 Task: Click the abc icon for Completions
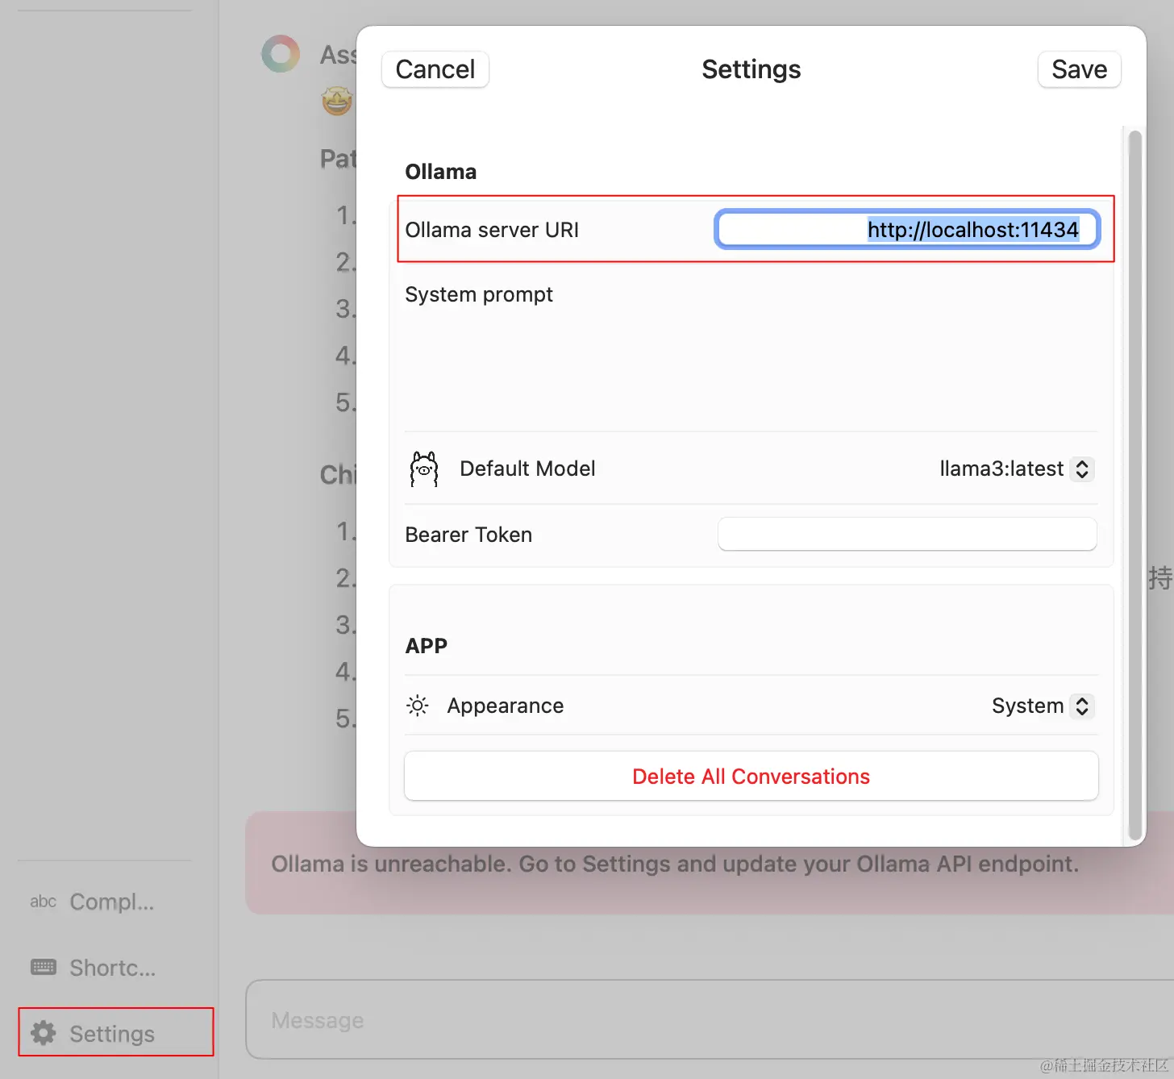44,901
